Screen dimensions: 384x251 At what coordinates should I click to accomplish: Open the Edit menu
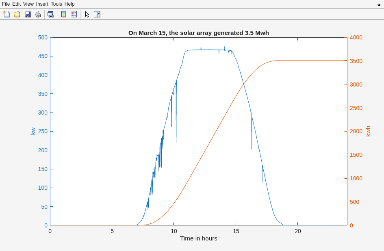16,4
